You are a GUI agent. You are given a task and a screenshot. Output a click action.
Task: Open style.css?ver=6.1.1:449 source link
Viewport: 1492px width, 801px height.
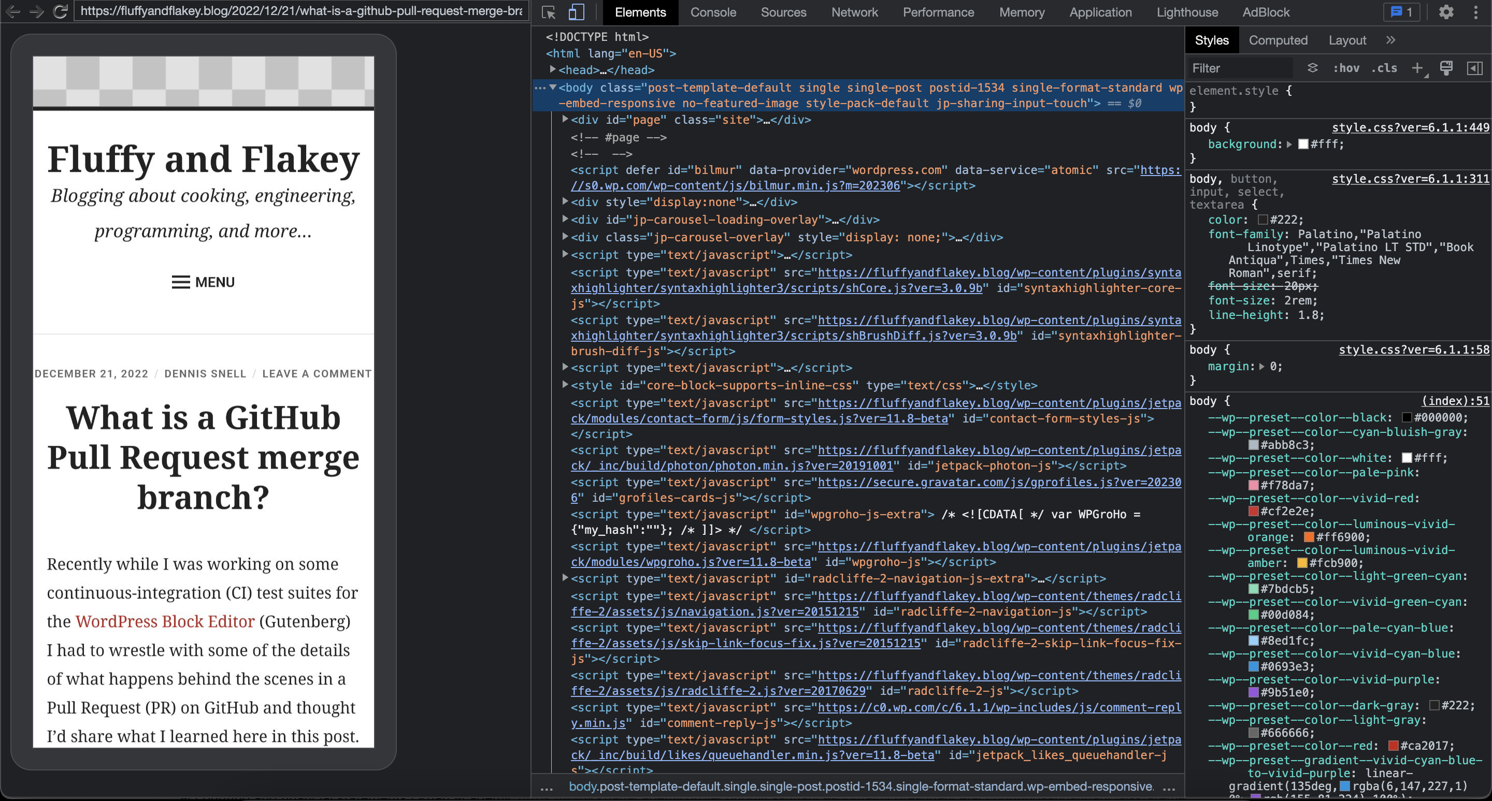[1410, 127]
